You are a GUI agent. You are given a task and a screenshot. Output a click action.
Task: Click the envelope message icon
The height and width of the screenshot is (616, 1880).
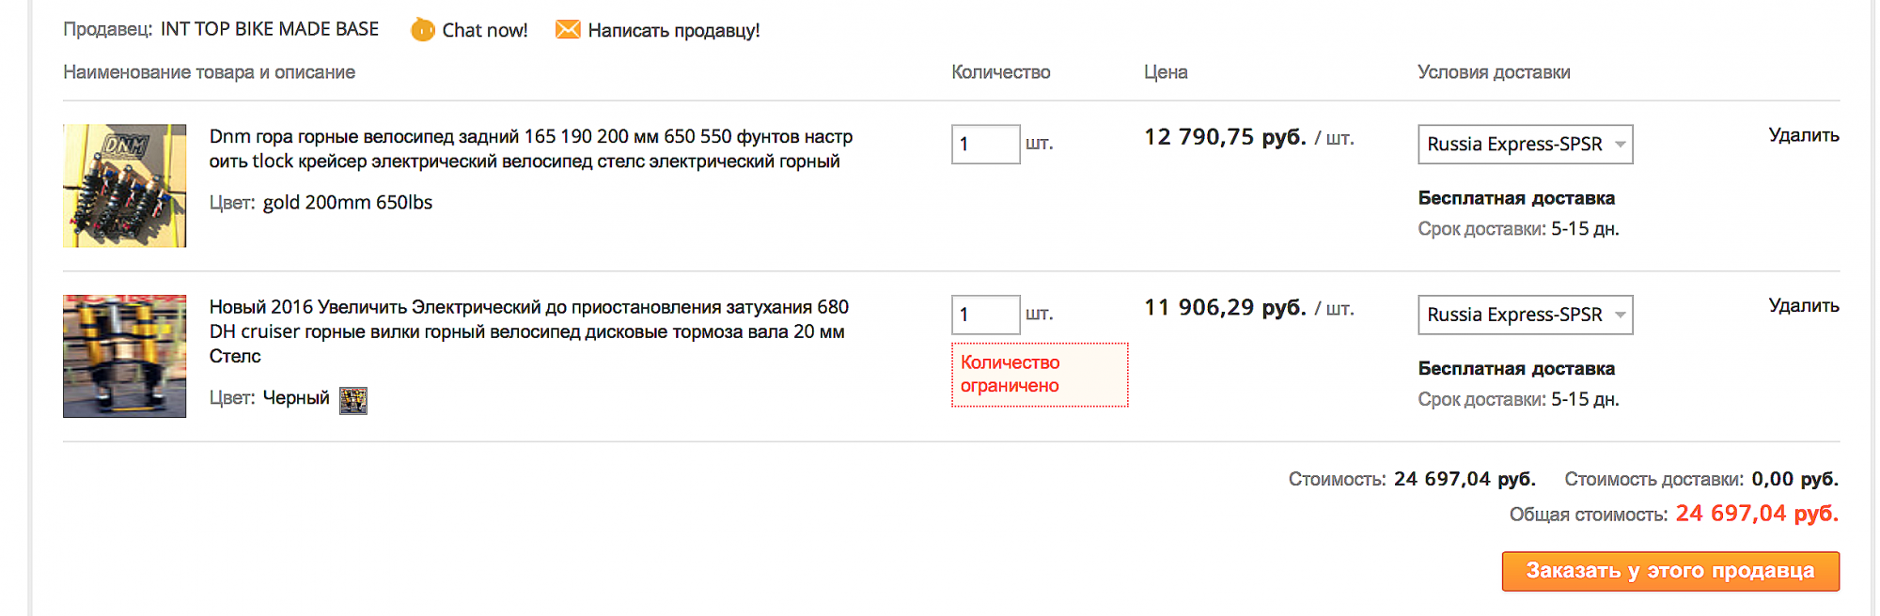[x=568, y=29]
